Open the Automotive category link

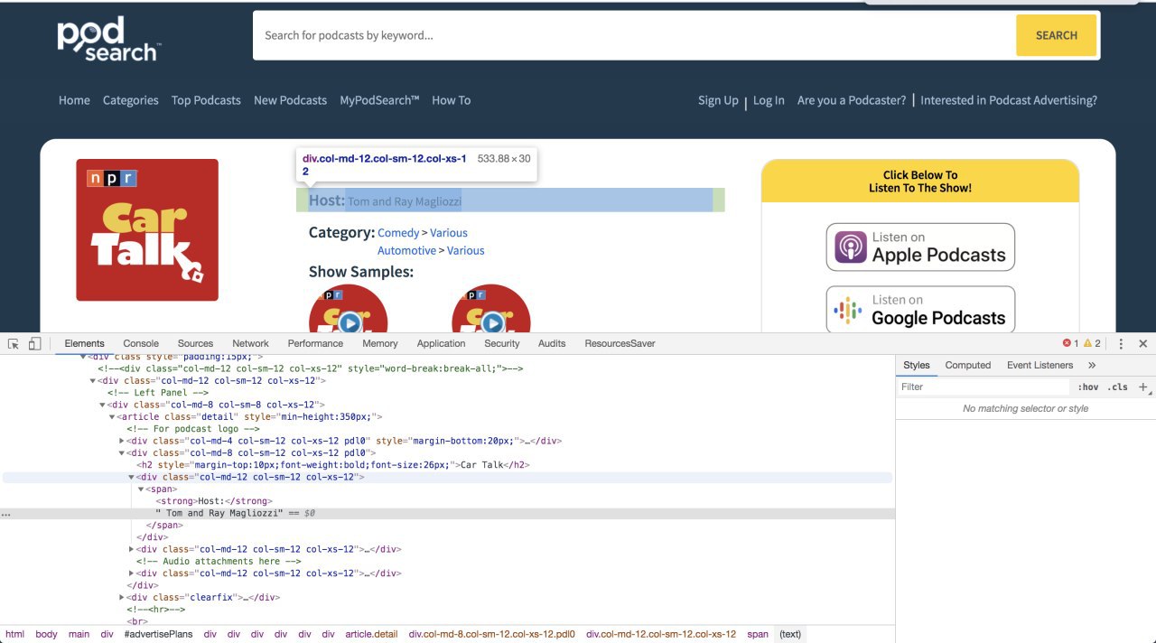point(406,251)
